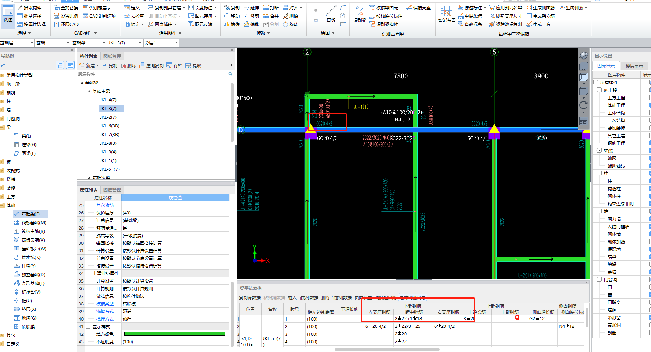Toggle navigation tree panel view icon
Viewport: 651px width, 352px height.
(x=70, y=65)
